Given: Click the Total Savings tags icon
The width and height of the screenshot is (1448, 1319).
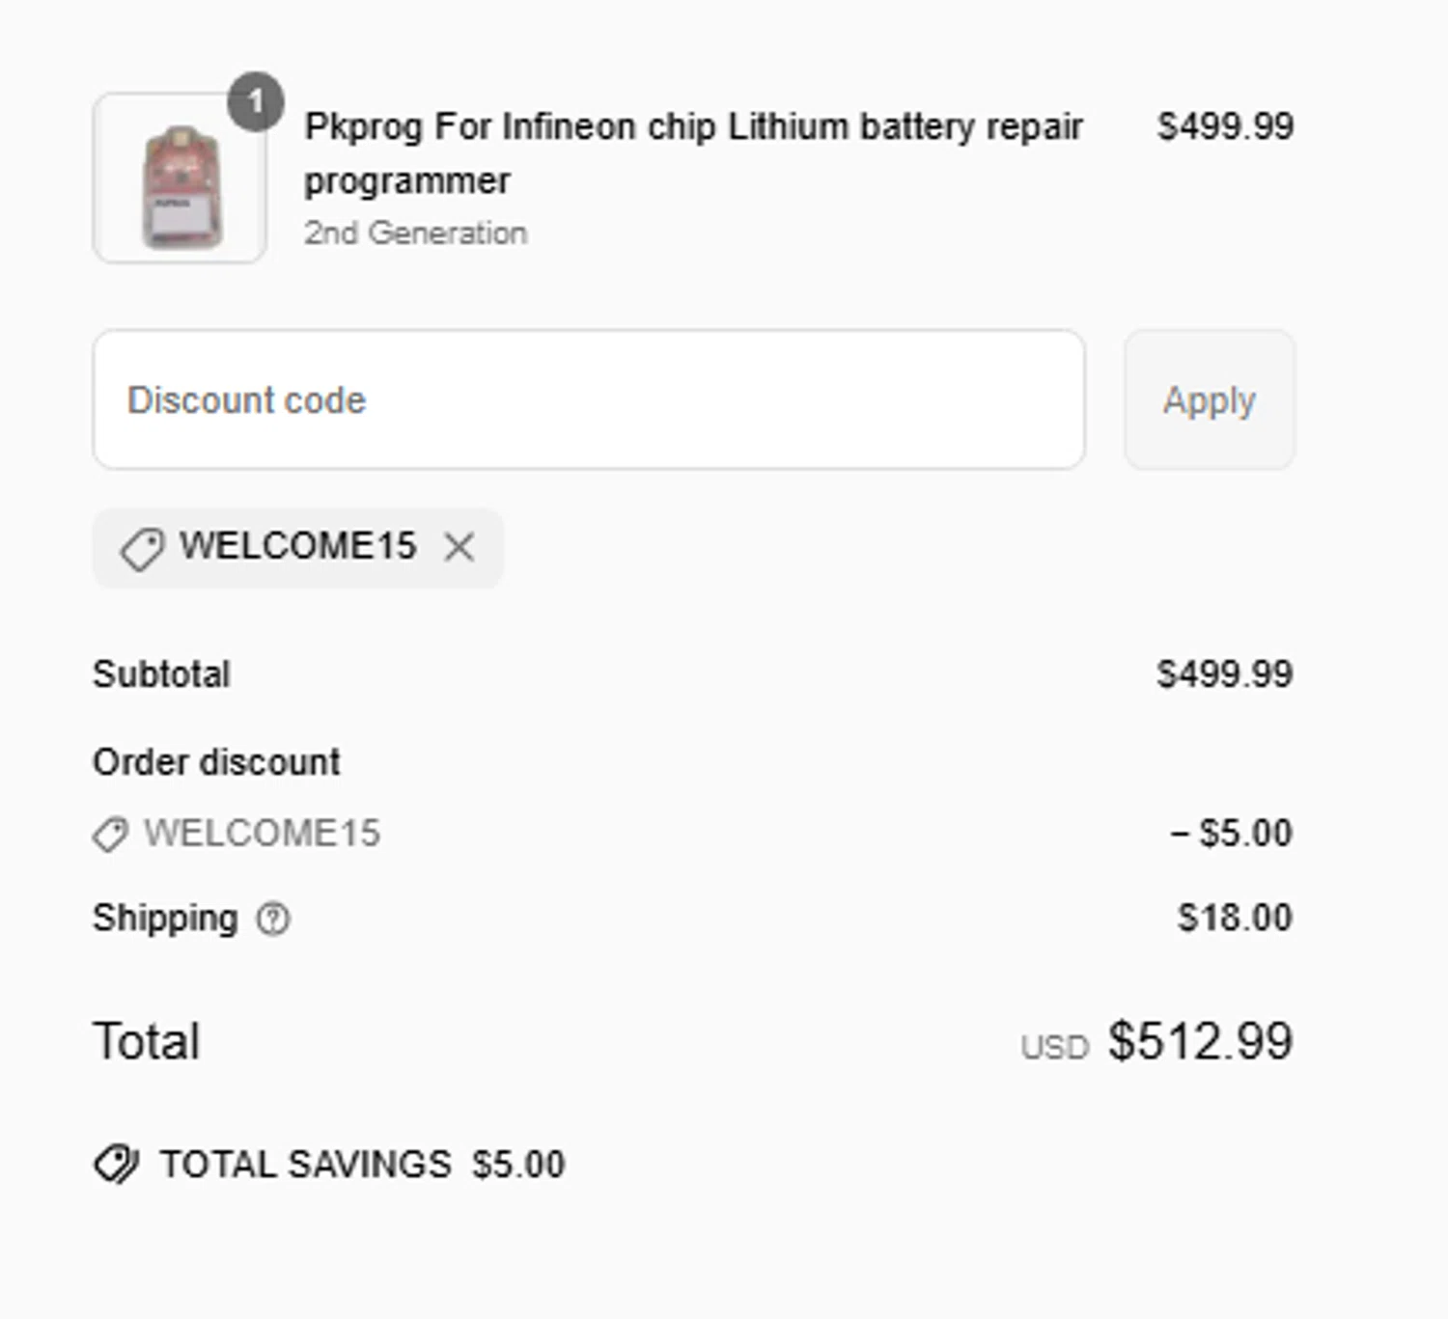Looking at the screenshot, I should 117,1164.
